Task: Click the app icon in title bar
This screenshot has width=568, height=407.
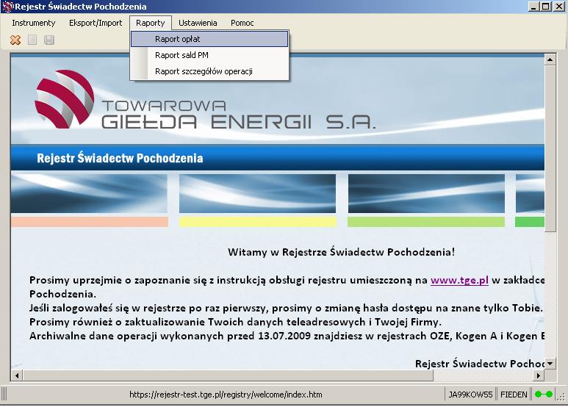Action: click(7, 7)
